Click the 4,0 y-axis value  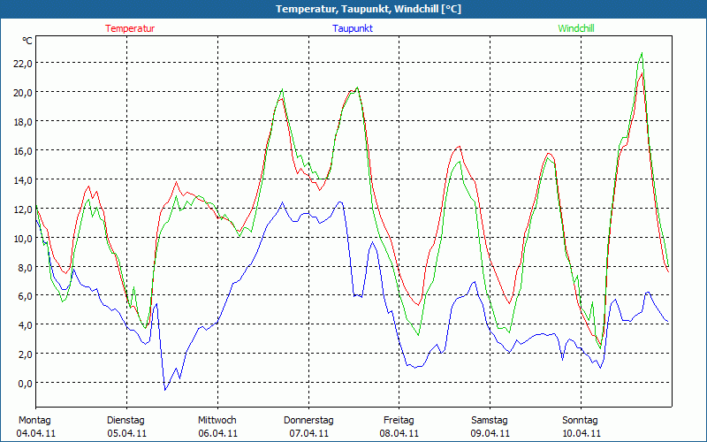pyautogui.click(x=26, y=325)
